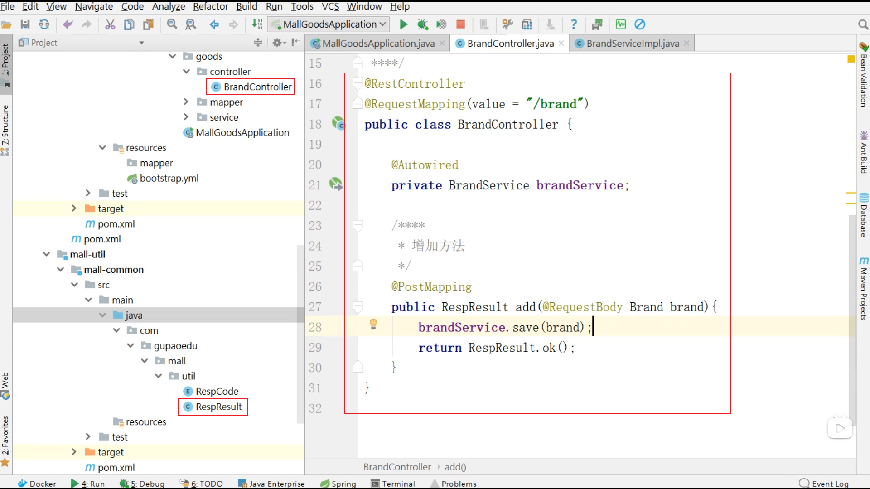Collapse the mall-common module
The height and width of the screenshot is (489, 870).
point(60,270)
